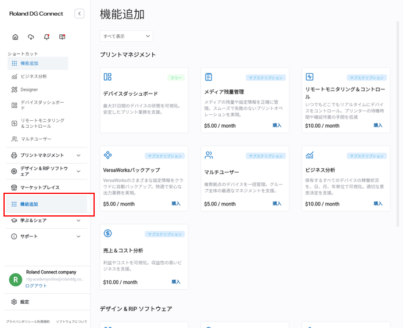The image size is (406, 328).
Task: Open Designer from shortcuts
Action: (x=29, y=89)
